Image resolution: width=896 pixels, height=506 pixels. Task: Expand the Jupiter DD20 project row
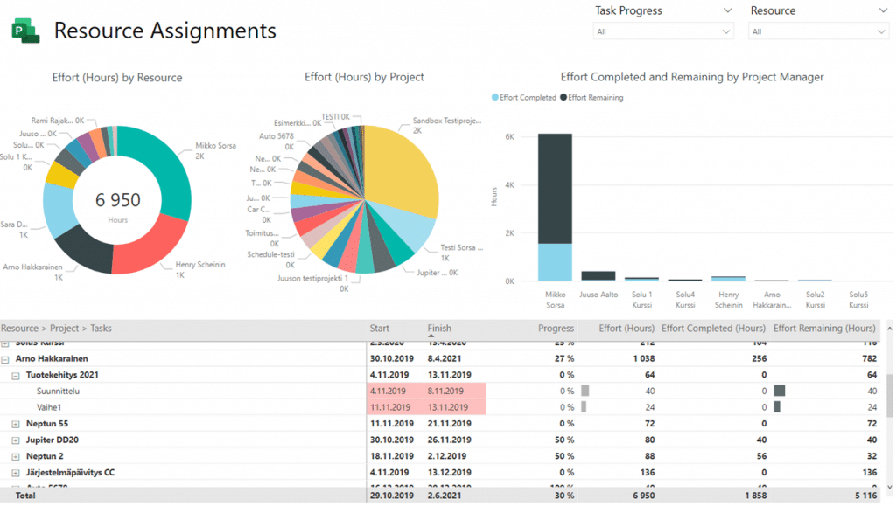pyautogui.click(x=16, y=440)
